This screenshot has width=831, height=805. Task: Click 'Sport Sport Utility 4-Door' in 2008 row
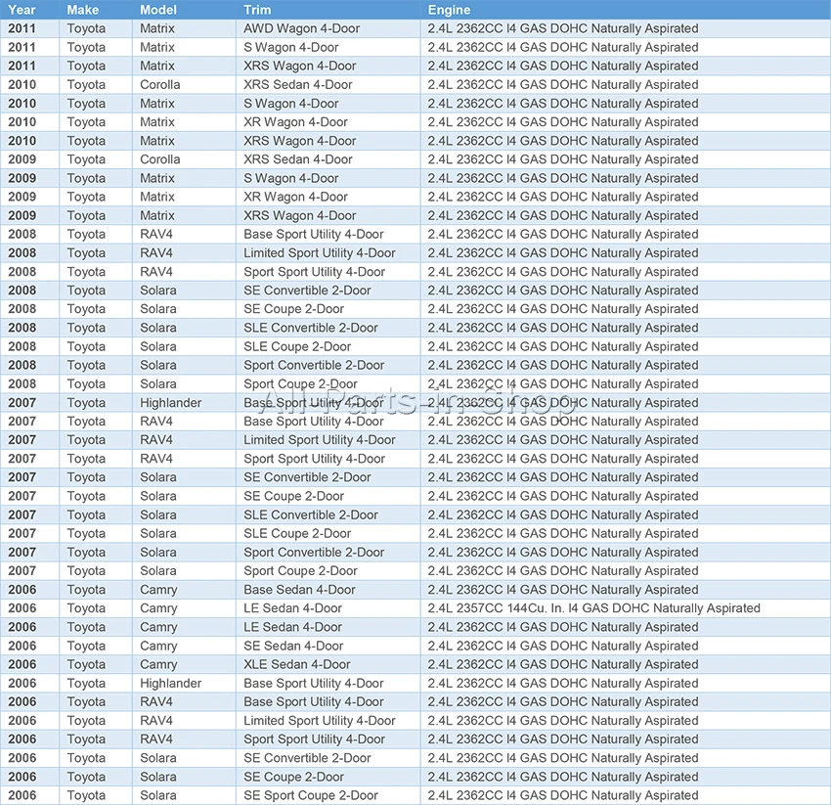pyautogui.click(x=314, y=272)
